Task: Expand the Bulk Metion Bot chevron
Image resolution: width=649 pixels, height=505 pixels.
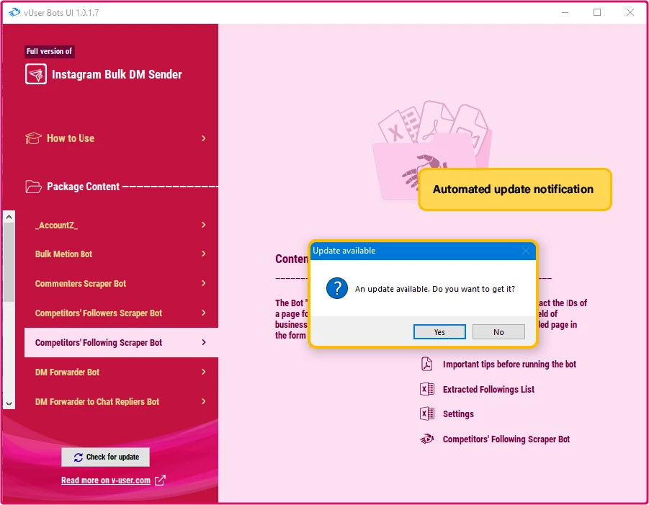Action: coord(204,254)
